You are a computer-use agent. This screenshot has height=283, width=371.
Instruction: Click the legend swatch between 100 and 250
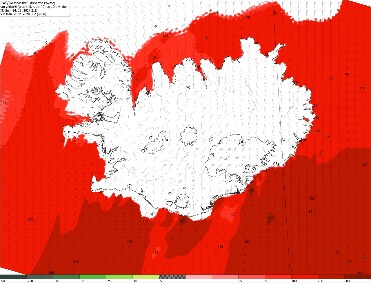pos(305,277)
